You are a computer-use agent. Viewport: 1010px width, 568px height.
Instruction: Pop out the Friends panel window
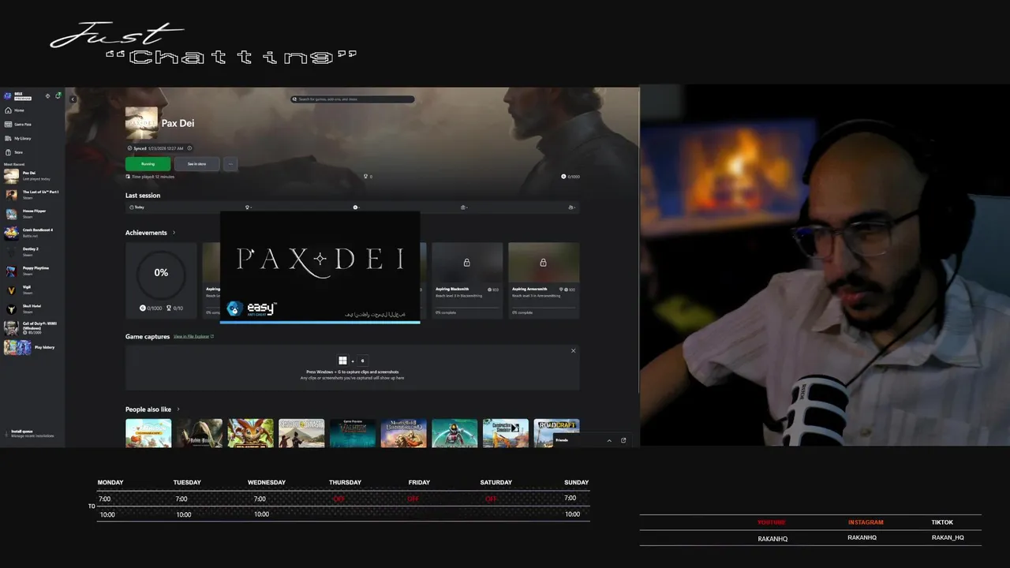point(623,440)
